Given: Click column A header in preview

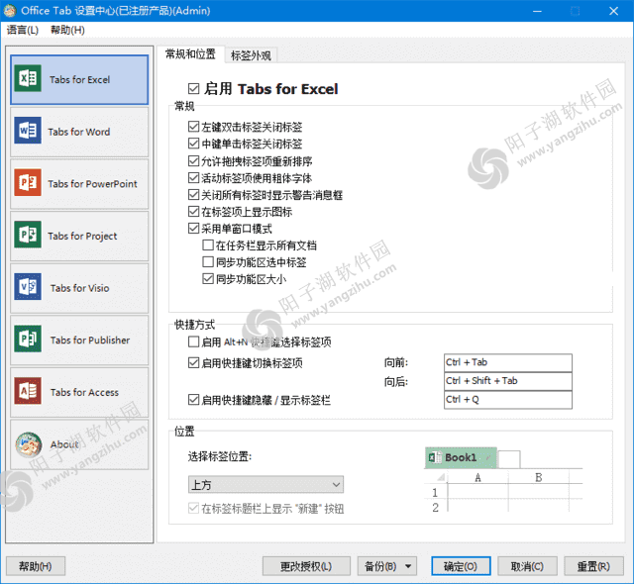Looking at the screenshot, I should 477,477.
